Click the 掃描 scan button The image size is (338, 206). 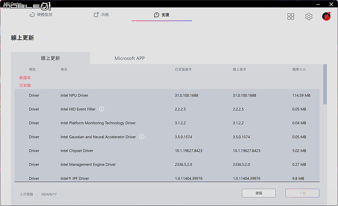[259, 193]
